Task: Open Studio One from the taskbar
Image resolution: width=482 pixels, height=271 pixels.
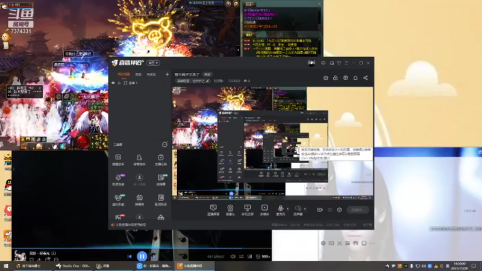Action: pos(73,266)
